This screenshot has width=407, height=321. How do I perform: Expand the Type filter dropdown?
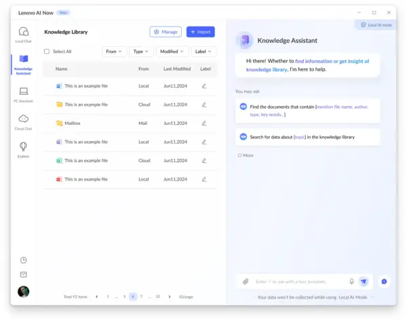141,52
